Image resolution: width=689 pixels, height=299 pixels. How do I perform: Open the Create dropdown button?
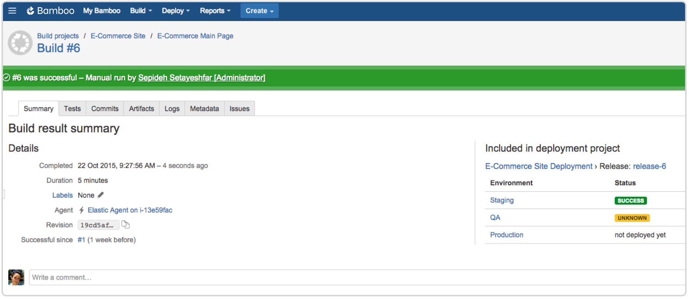259,11
